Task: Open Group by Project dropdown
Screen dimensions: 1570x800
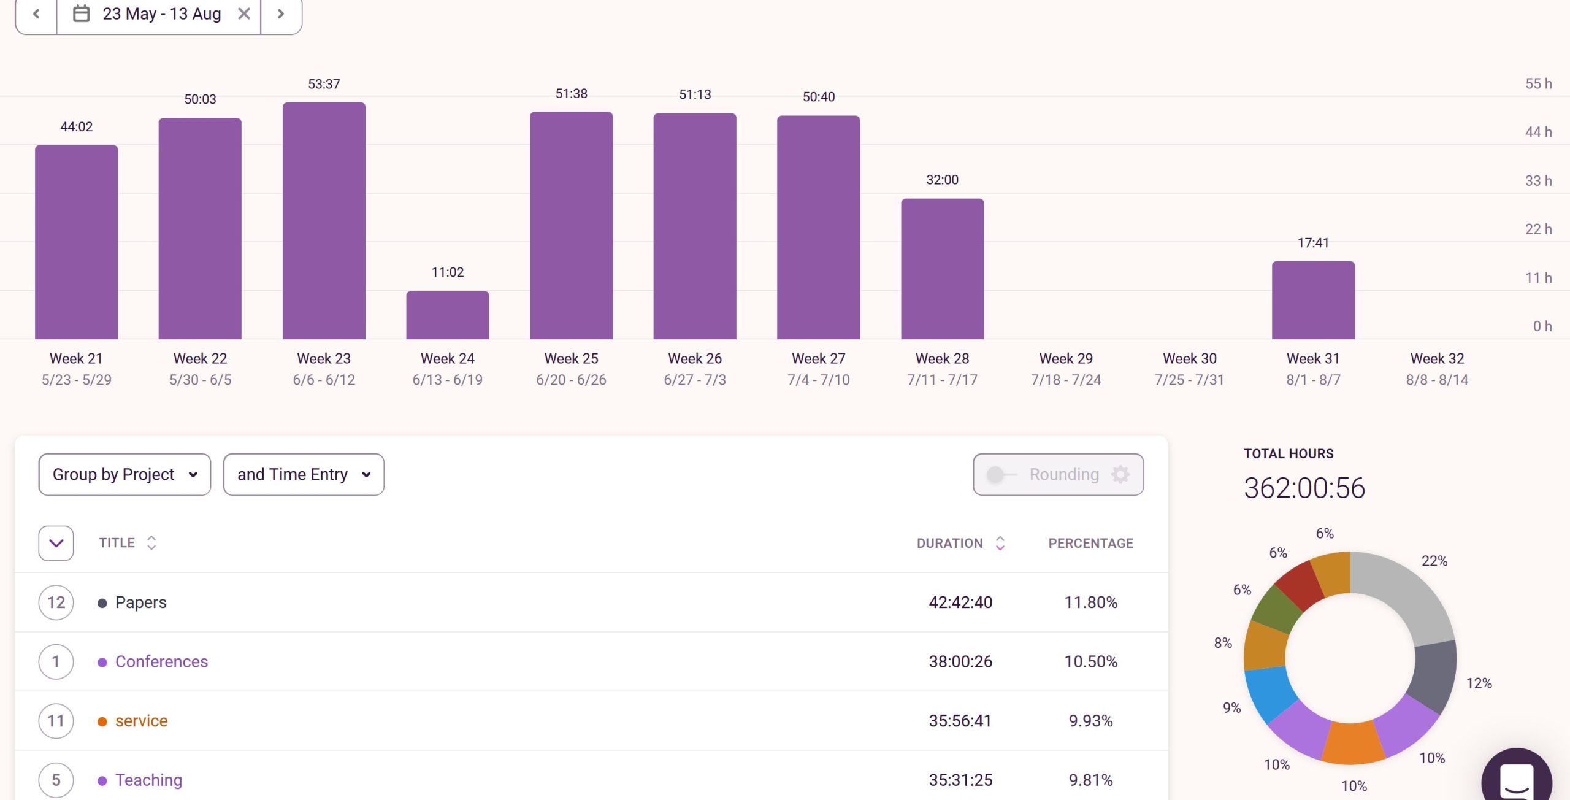Action: (x=124, y=474)
